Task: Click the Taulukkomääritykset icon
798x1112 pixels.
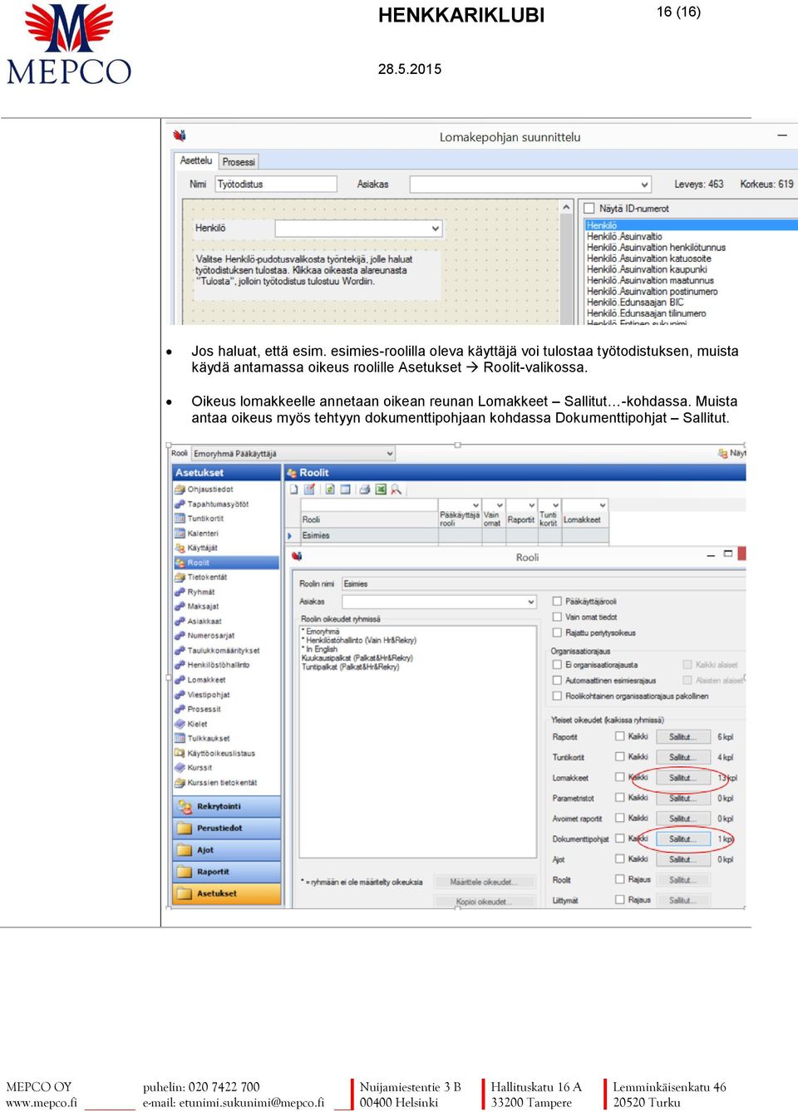Action: tap(180, 651)
